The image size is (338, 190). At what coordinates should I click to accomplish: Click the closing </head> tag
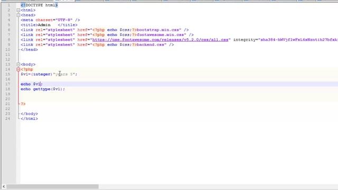click(x=30, y=50)
